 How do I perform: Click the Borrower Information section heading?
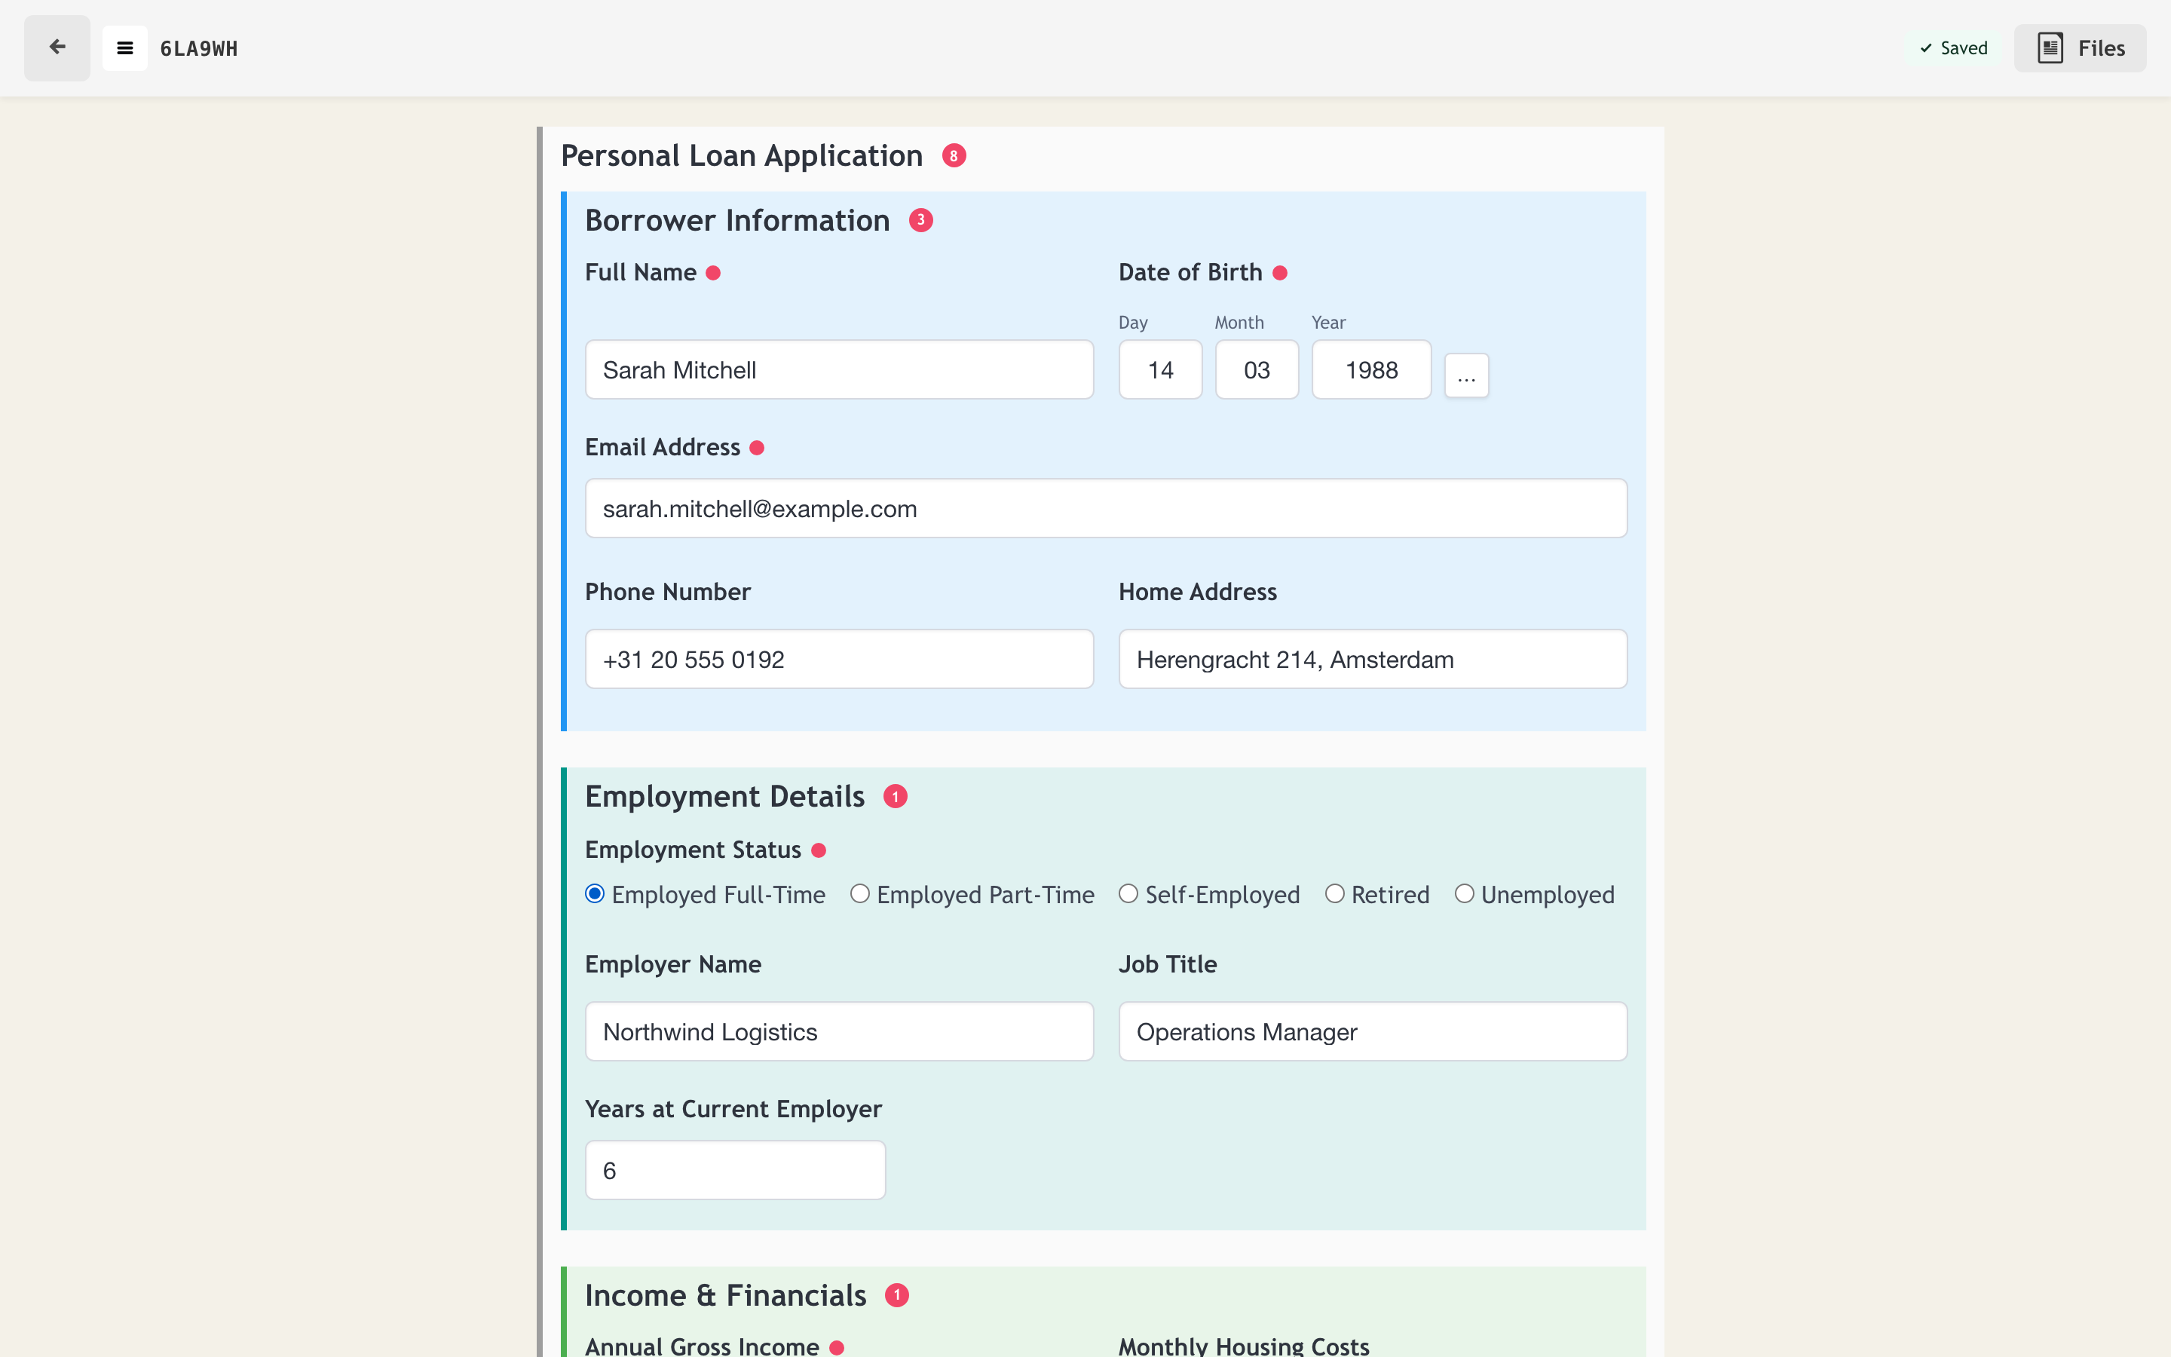(737, 221)
